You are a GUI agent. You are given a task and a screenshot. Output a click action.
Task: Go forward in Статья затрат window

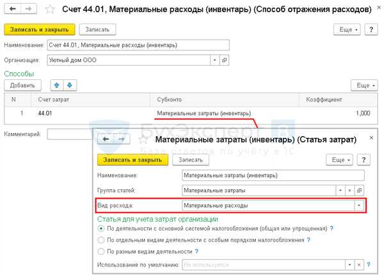122,139
